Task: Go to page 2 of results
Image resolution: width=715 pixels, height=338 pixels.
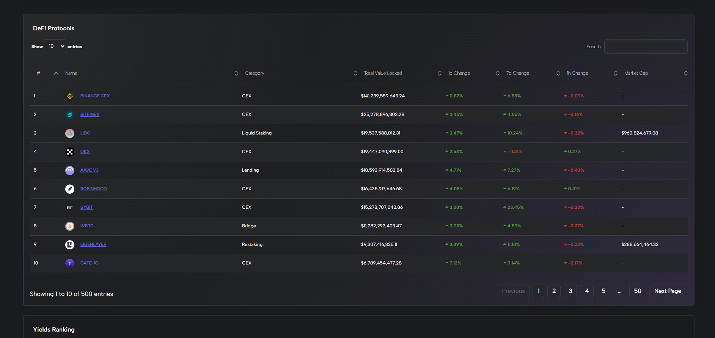Action: pyautogui.click(x=554, y=291)
